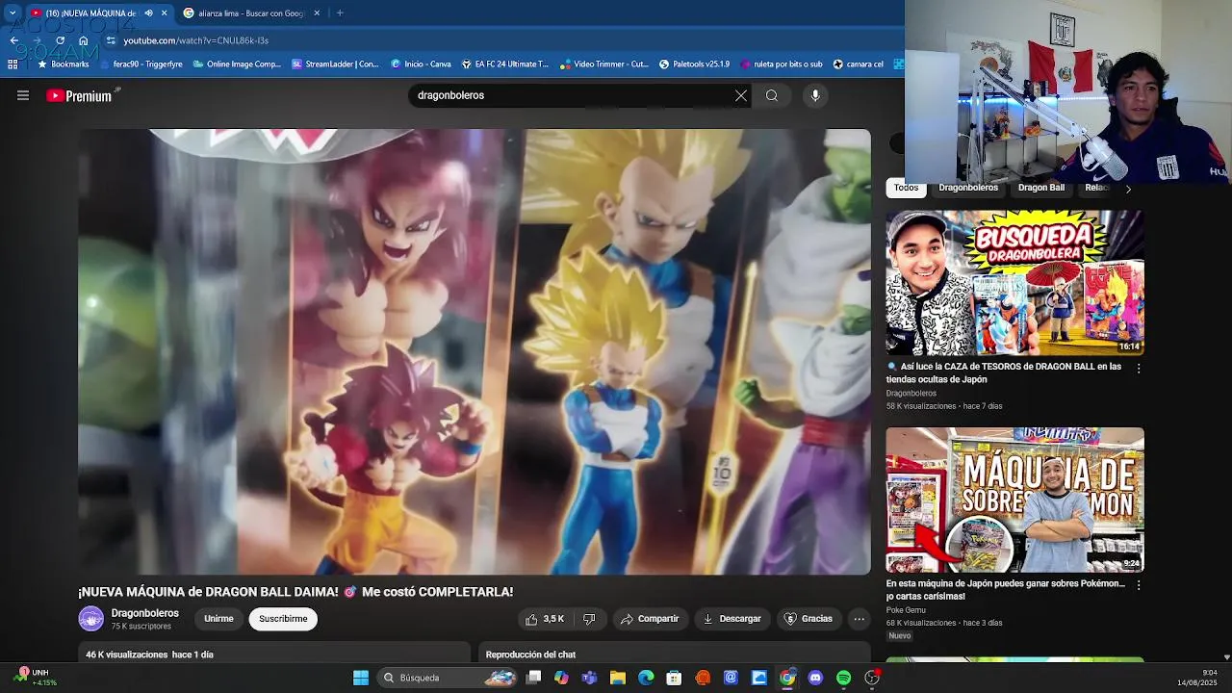Switch to Google Chrome taskbar icon
This screenshot has height=693, width=1232.
point(787,678)
